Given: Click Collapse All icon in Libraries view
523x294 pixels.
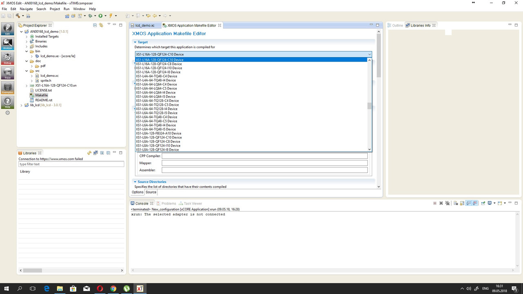Looking at the screenshot, I should (x=108, y=153).
